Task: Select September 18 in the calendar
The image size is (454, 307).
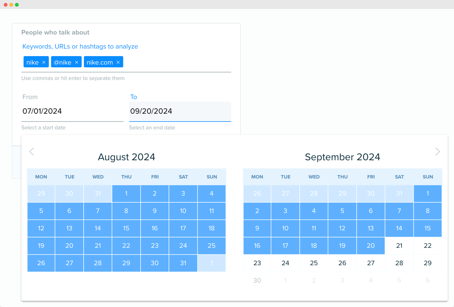Action: pyautogui.click(x=314, y=246)
